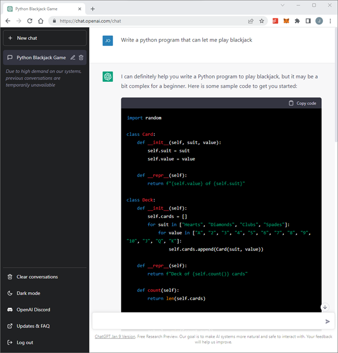
Task: Open the browser home page
Action: [x=41, y=21]
